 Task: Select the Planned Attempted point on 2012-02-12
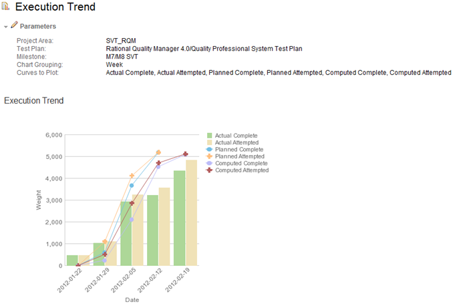(x=158, y=152)
